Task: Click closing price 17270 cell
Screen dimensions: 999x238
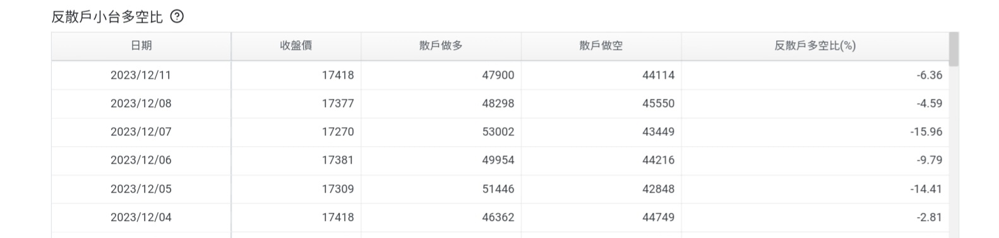Action: click(296, 132)
